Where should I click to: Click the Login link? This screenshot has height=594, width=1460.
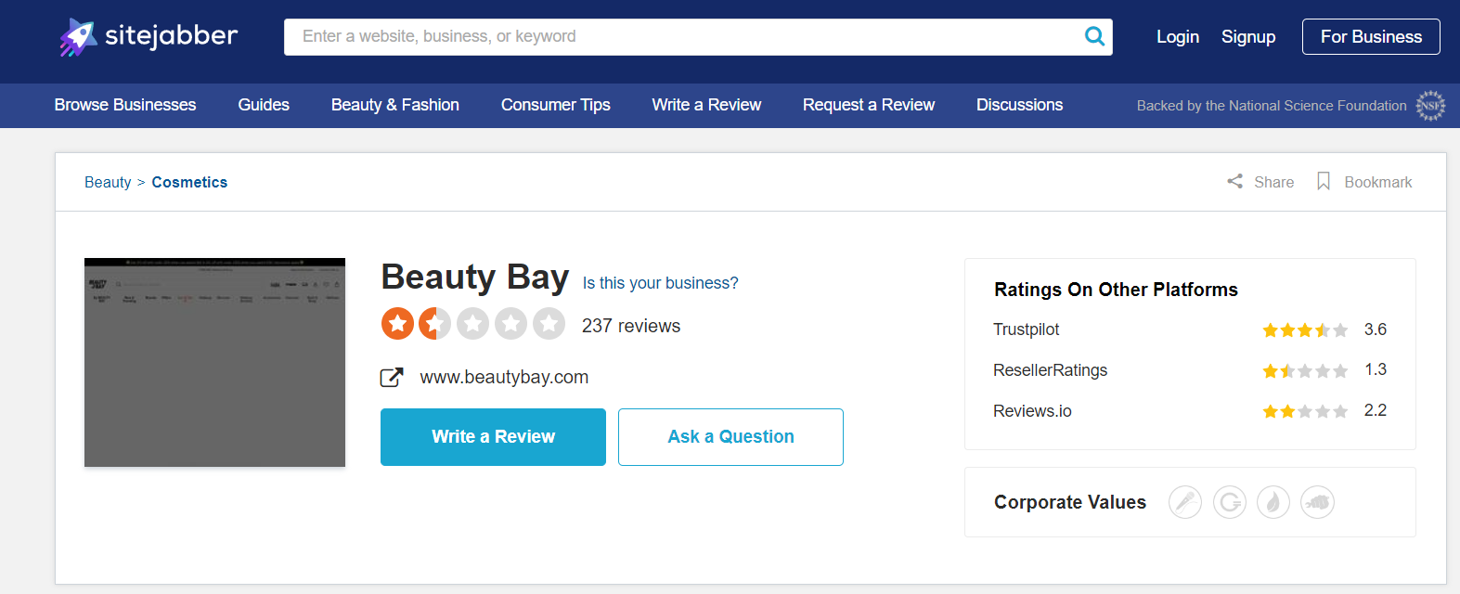coord(1178,36)
